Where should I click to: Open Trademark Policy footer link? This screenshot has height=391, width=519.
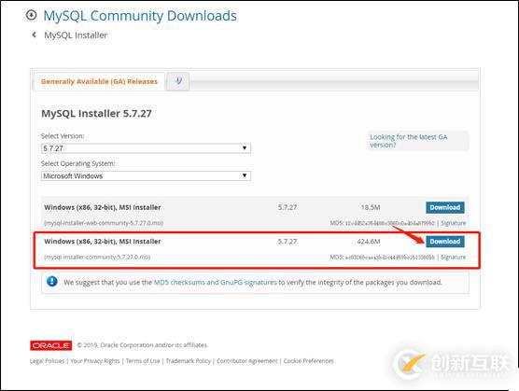189,361
